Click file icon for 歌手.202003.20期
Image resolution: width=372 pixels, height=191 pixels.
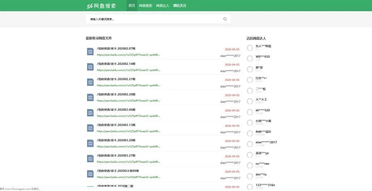tap(90, 143)
